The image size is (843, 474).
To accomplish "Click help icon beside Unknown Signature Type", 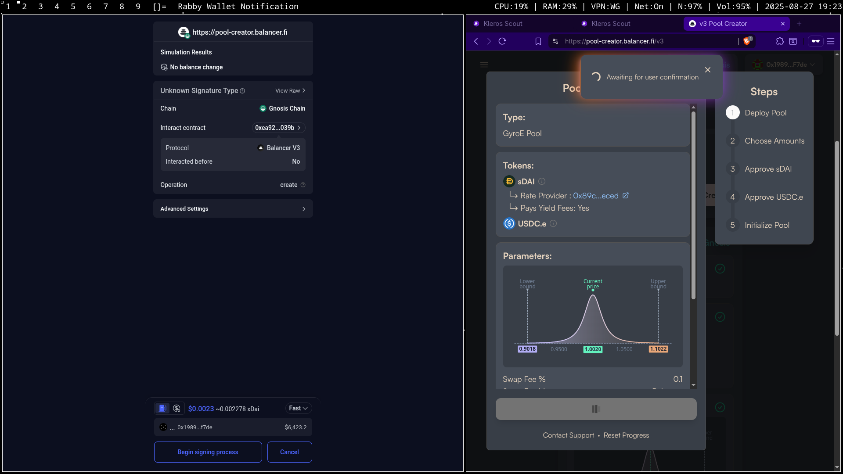I will point(242,91).
